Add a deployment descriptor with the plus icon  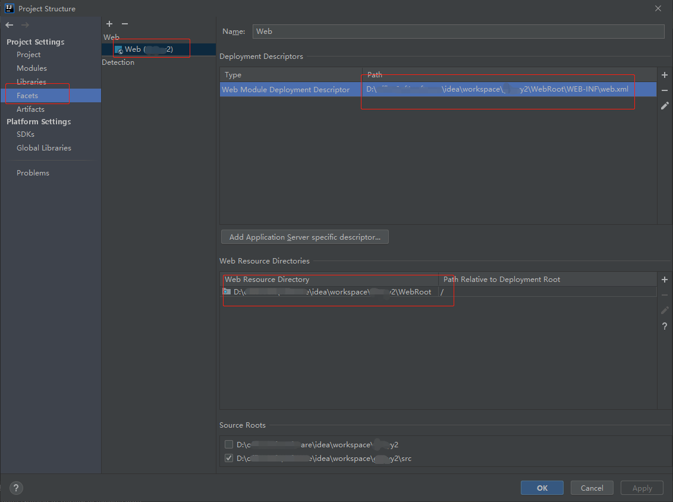click(664, 75)
